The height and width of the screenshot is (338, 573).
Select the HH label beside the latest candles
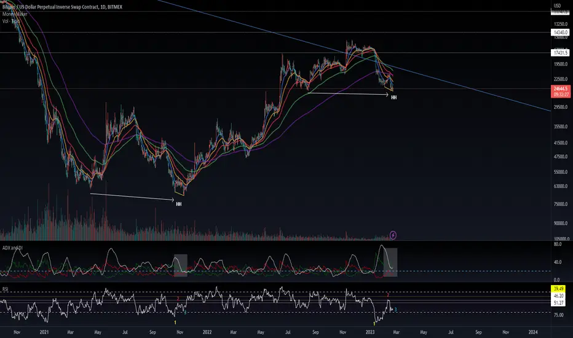tap(393, 98)
